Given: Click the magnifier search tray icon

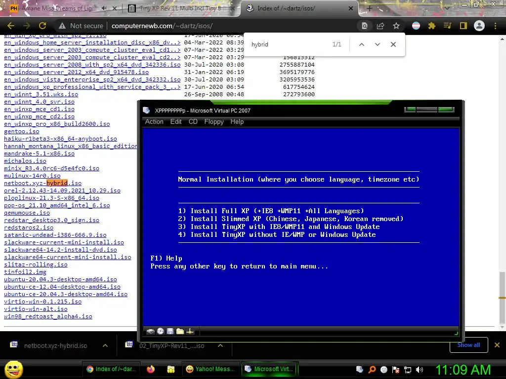Looking at the screenshot, I should tap(372, 370).
